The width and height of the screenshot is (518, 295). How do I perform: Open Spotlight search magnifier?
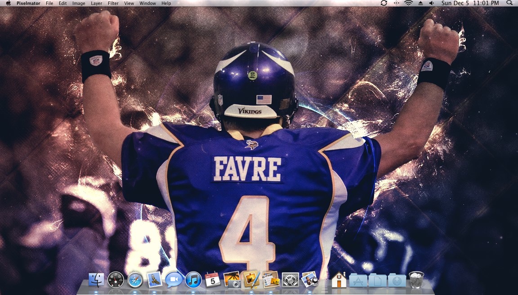coord(509,3)
